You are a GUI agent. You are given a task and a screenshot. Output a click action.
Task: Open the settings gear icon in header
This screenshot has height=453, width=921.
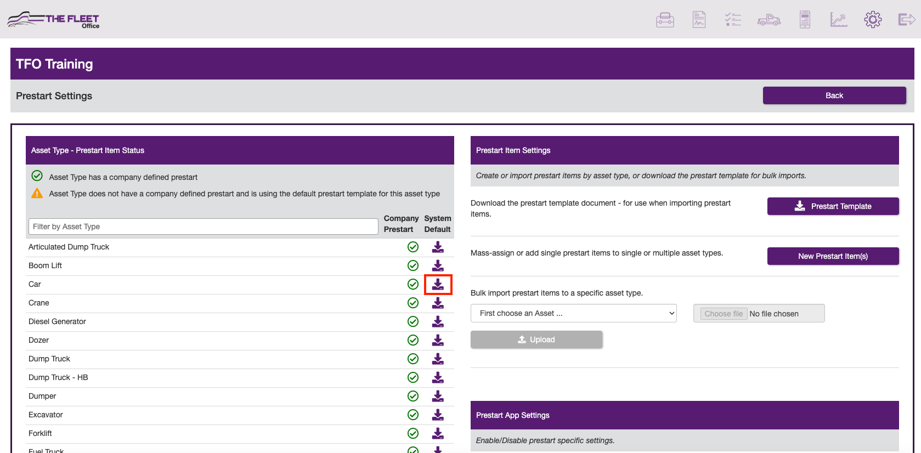[x=873, y=20]
